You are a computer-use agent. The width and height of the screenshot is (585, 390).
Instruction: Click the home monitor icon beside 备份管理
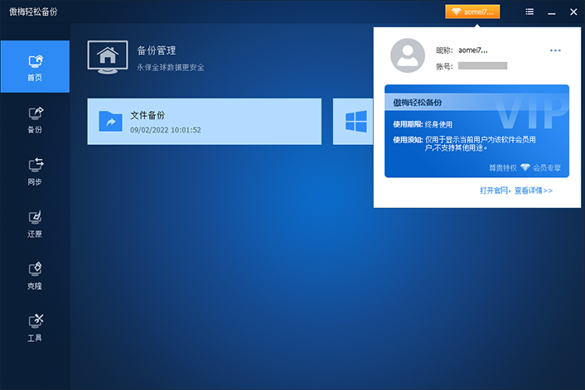tap(108, 57)
